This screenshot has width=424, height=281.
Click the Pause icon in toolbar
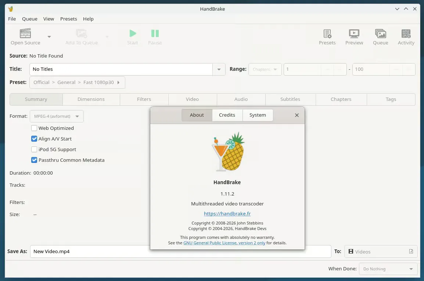(x=155, y=33)
